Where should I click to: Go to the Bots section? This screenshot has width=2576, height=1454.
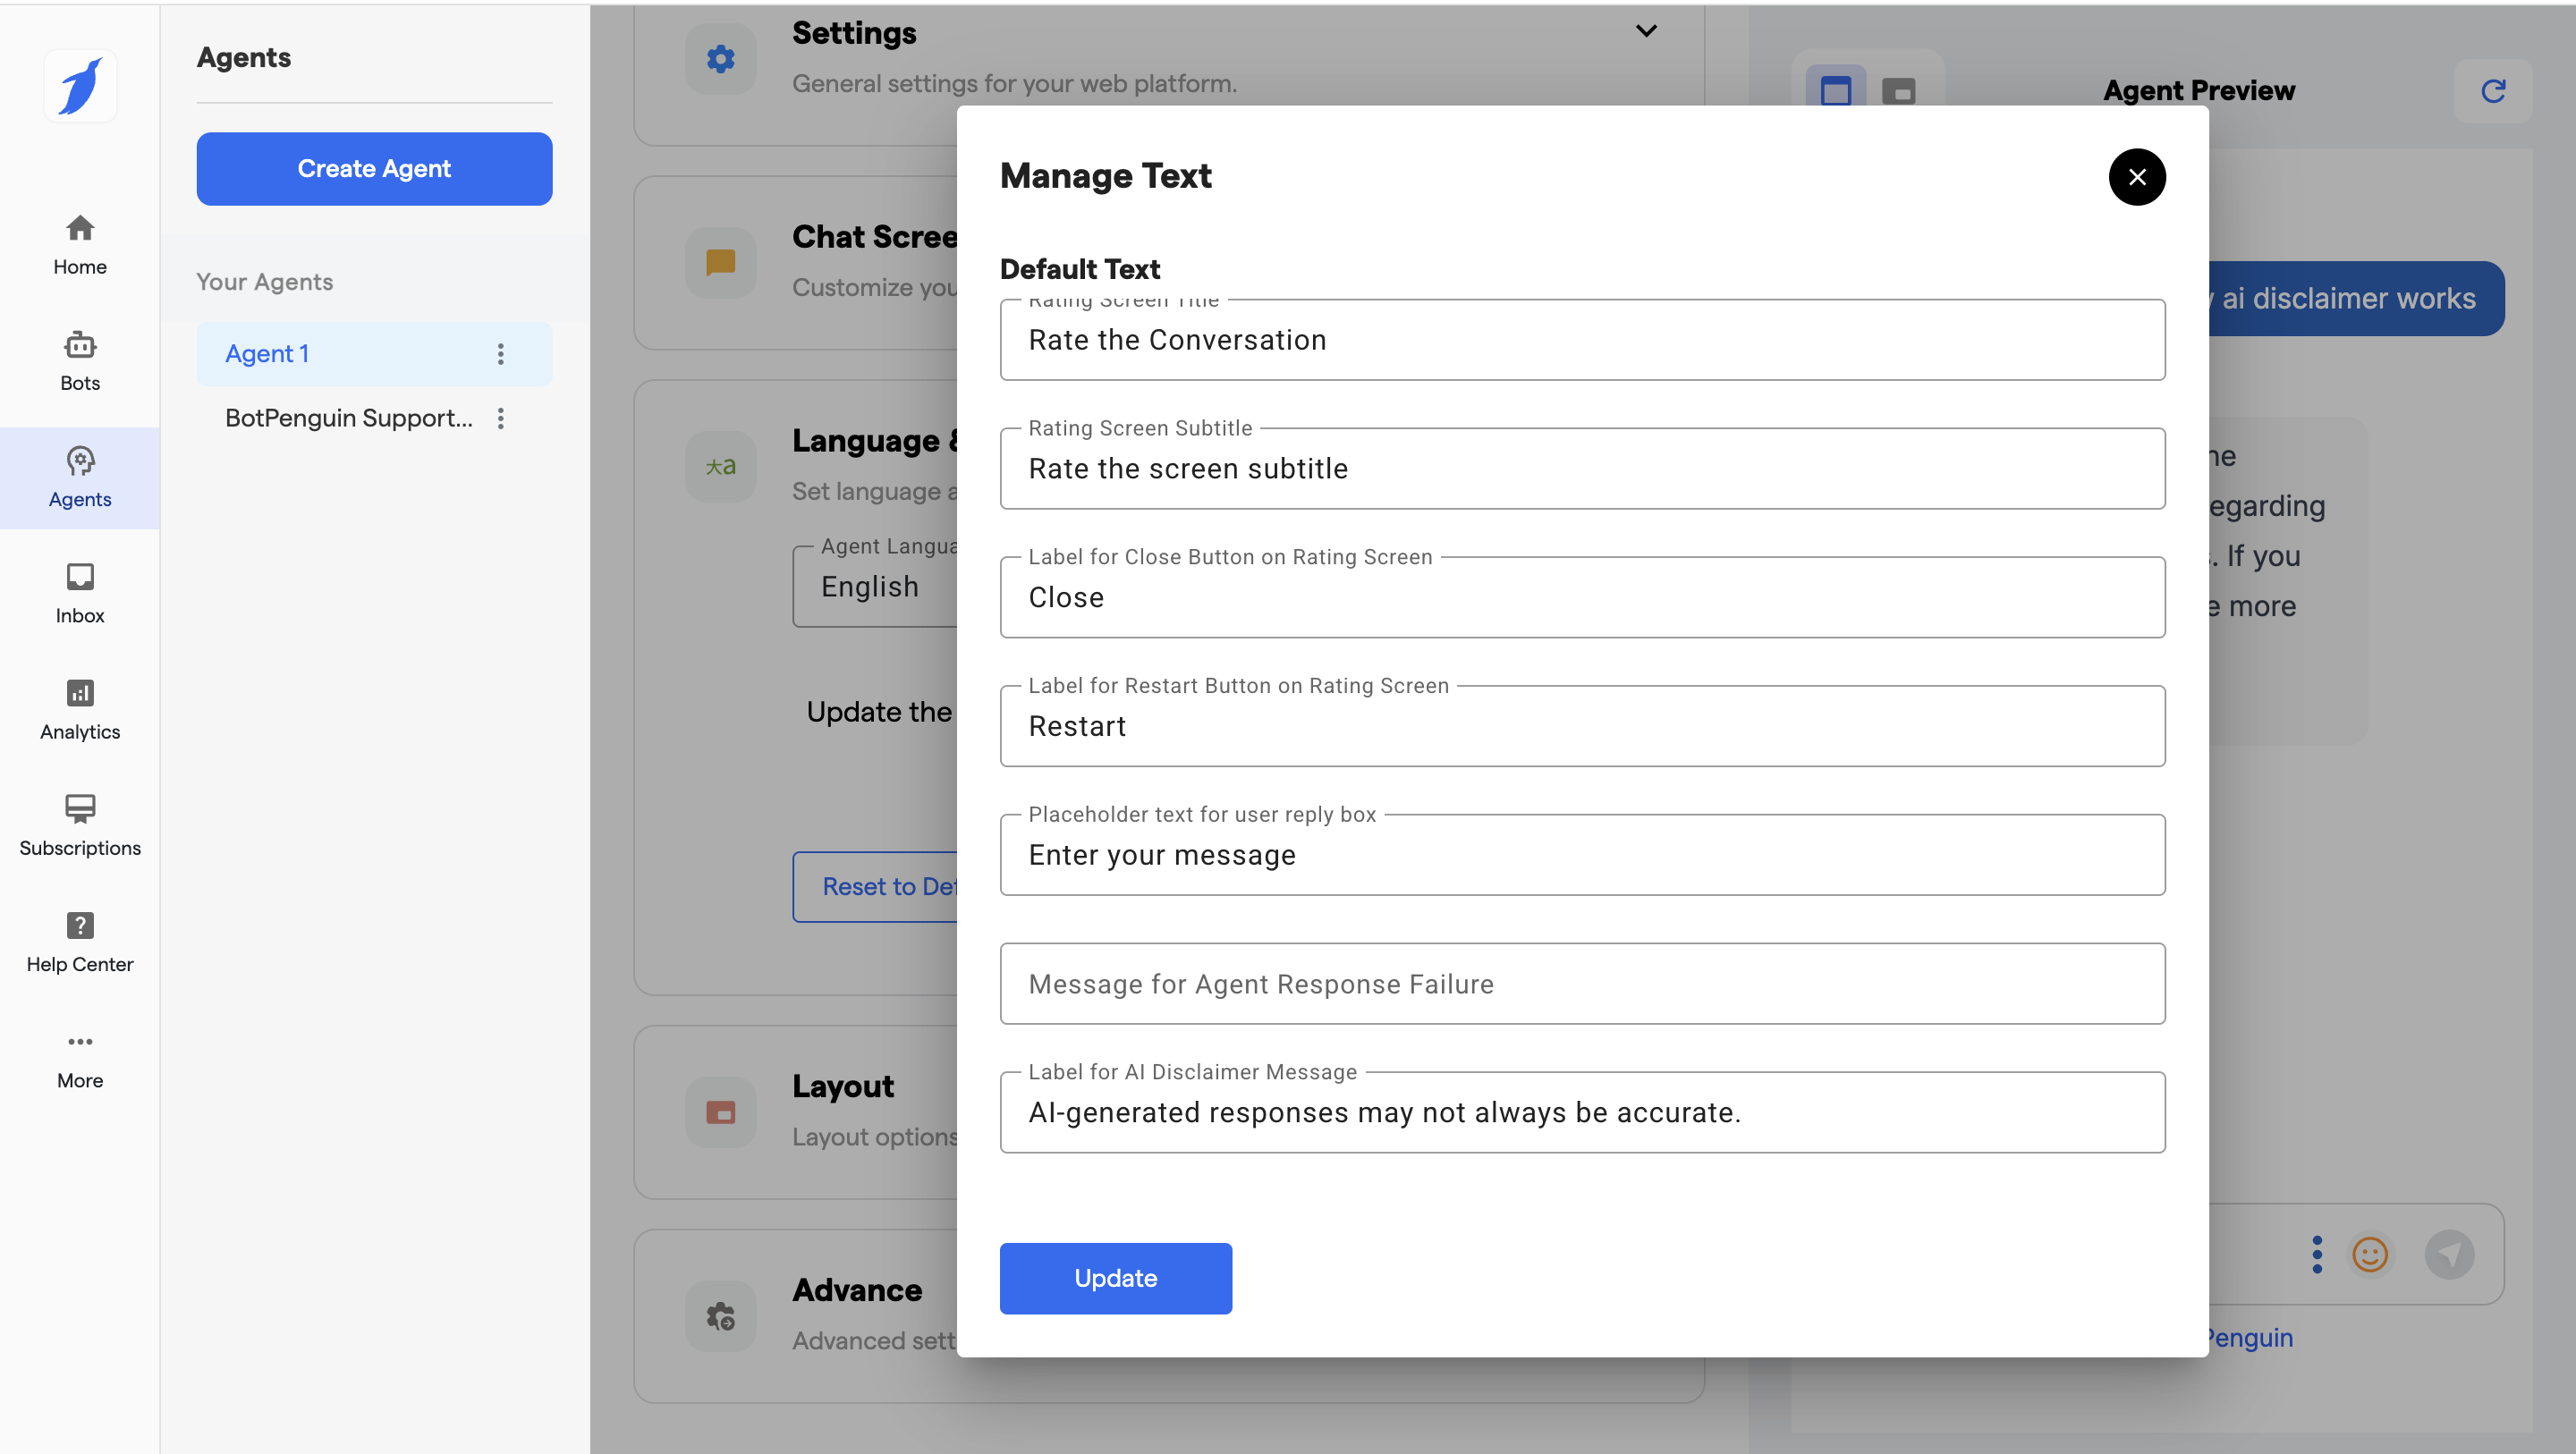coord(80,361)
